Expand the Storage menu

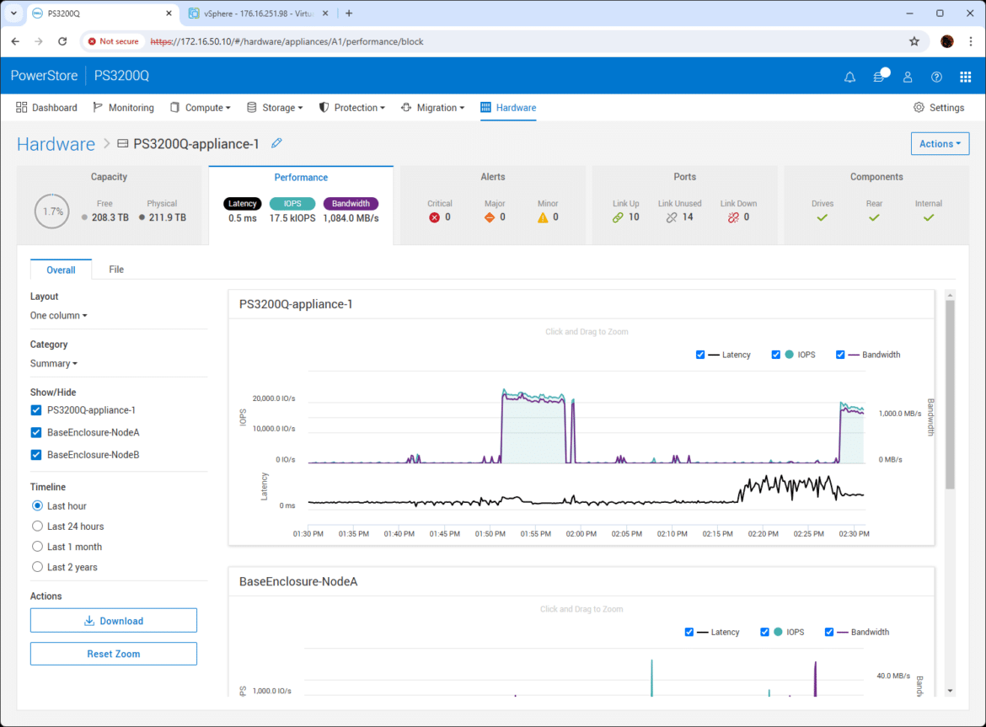tap(275, 108)
